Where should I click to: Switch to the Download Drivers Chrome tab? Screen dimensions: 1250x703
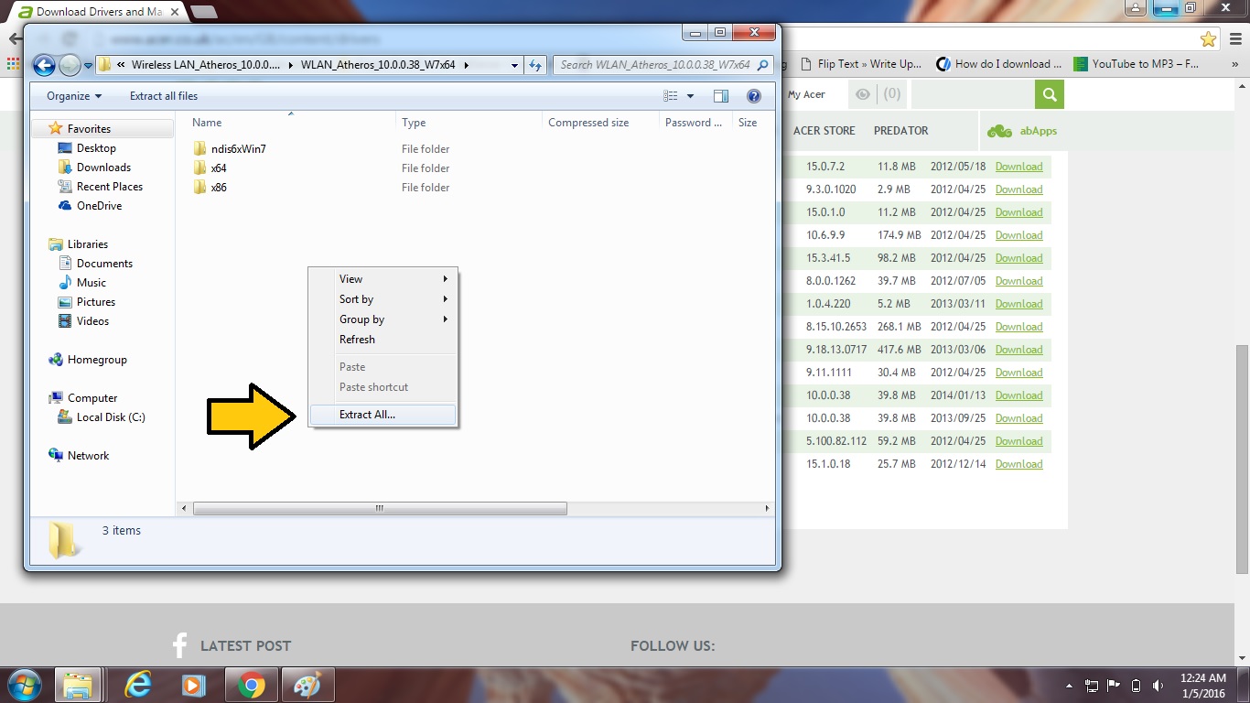pyautogui.click(x=92, y=12)
